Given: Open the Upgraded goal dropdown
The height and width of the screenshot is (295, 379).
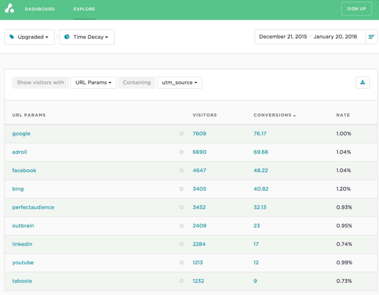Looking at the screenshot, I should pyautogui.click(x=30, y=37).
